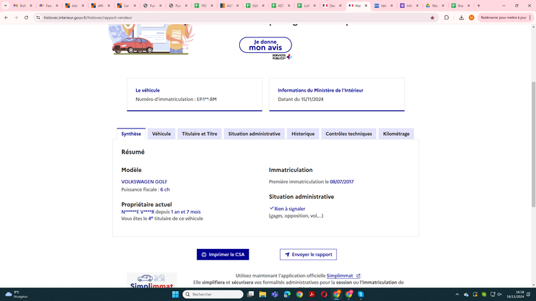
Task: Click the Rien à signaler status text
Action: [x=289, y=209]
